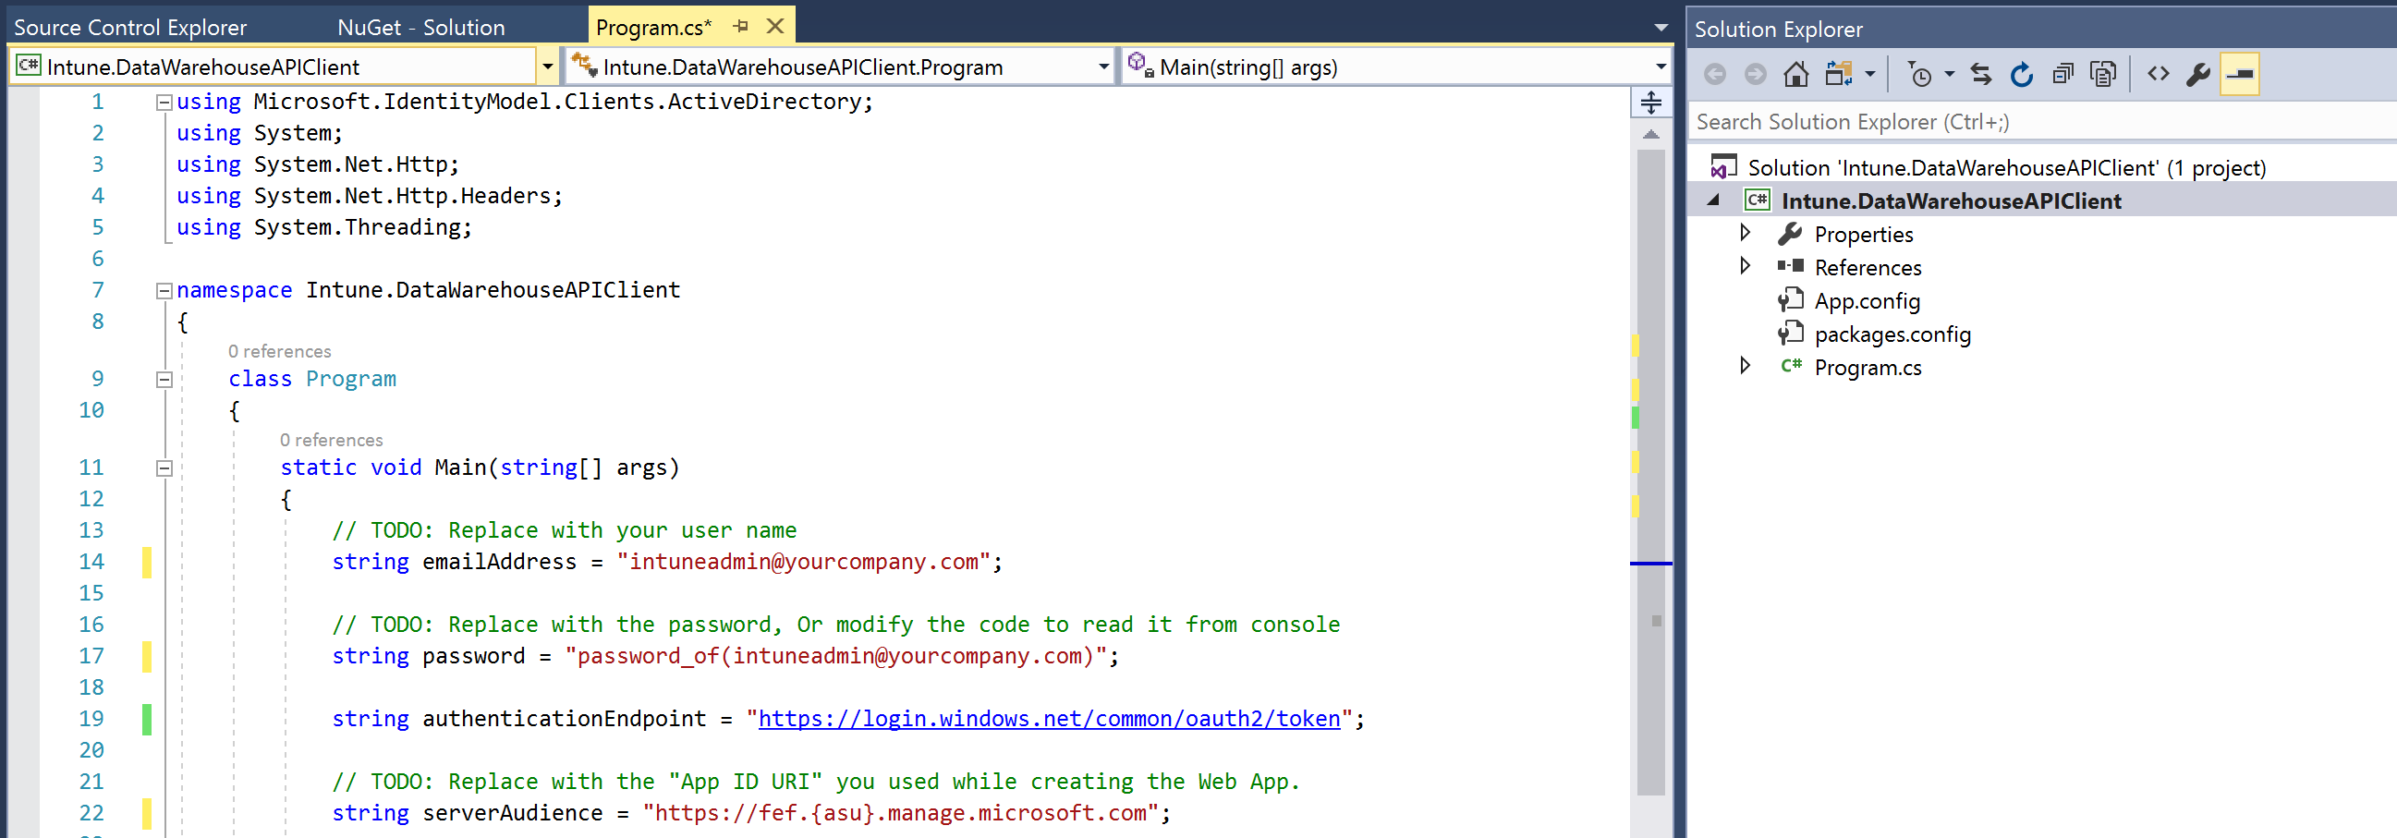Click the Forward button in Solution Explorer
This screenshot has height=838, width=2397.
(1754, 74)
